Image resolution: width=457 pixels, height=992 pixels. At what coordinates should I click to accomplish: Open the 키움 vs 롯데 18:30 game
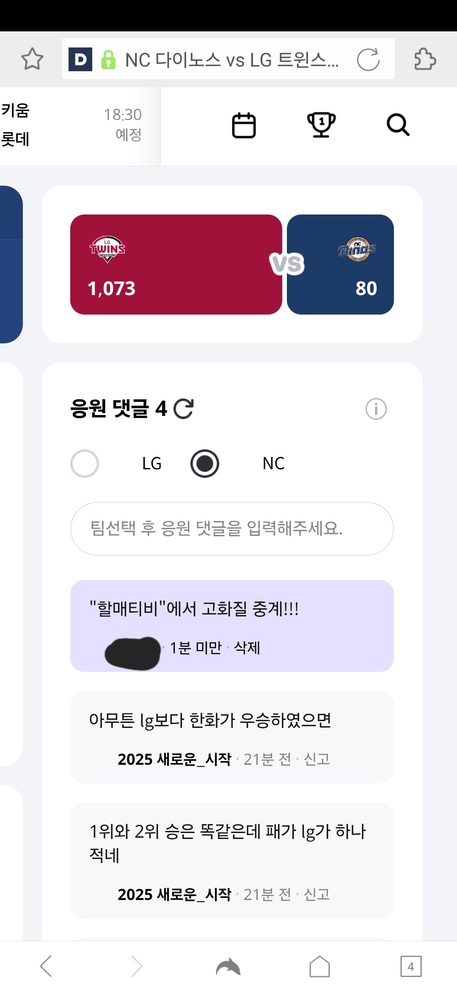72,125
